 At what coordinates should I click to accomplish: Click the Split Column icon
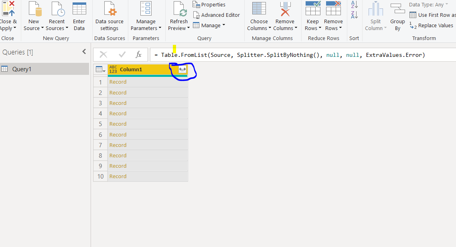375,8
